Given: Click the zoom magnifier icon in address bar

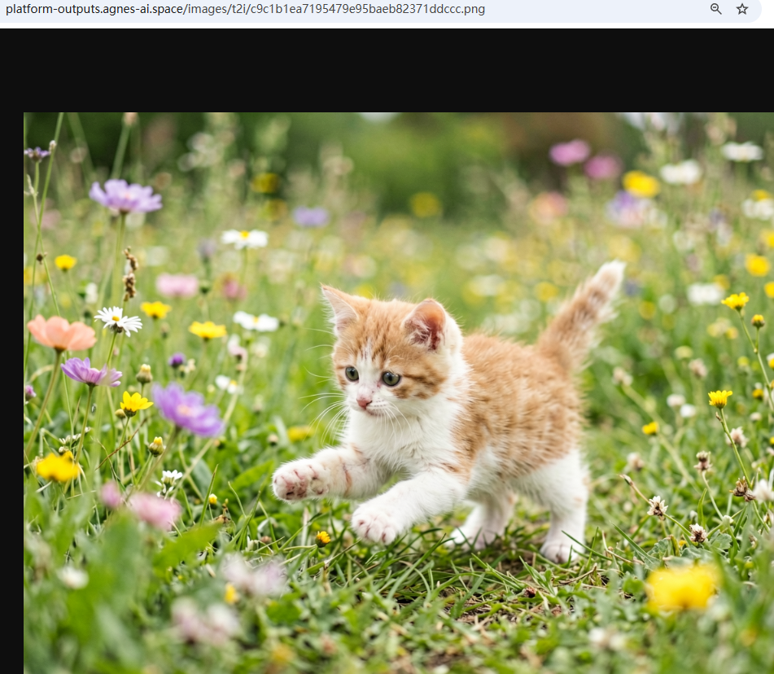Looking at the screenshot, I should (715, 9).
